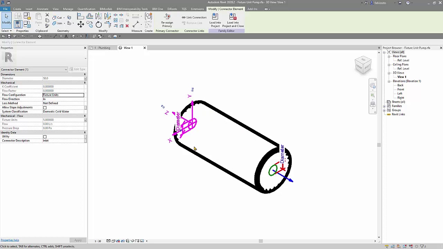The width and height of the screenshot is (443, 249).
Task: Collapse the Floor Plans tree node
Action: [389, 56]
